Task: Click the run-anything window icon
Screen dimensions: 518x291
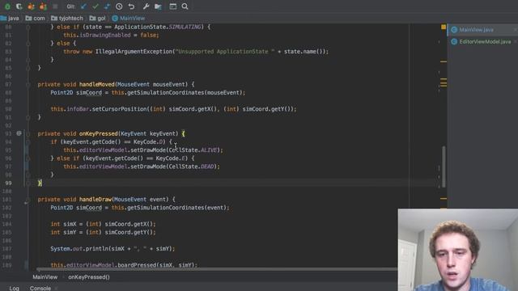Action: point(172,6)
